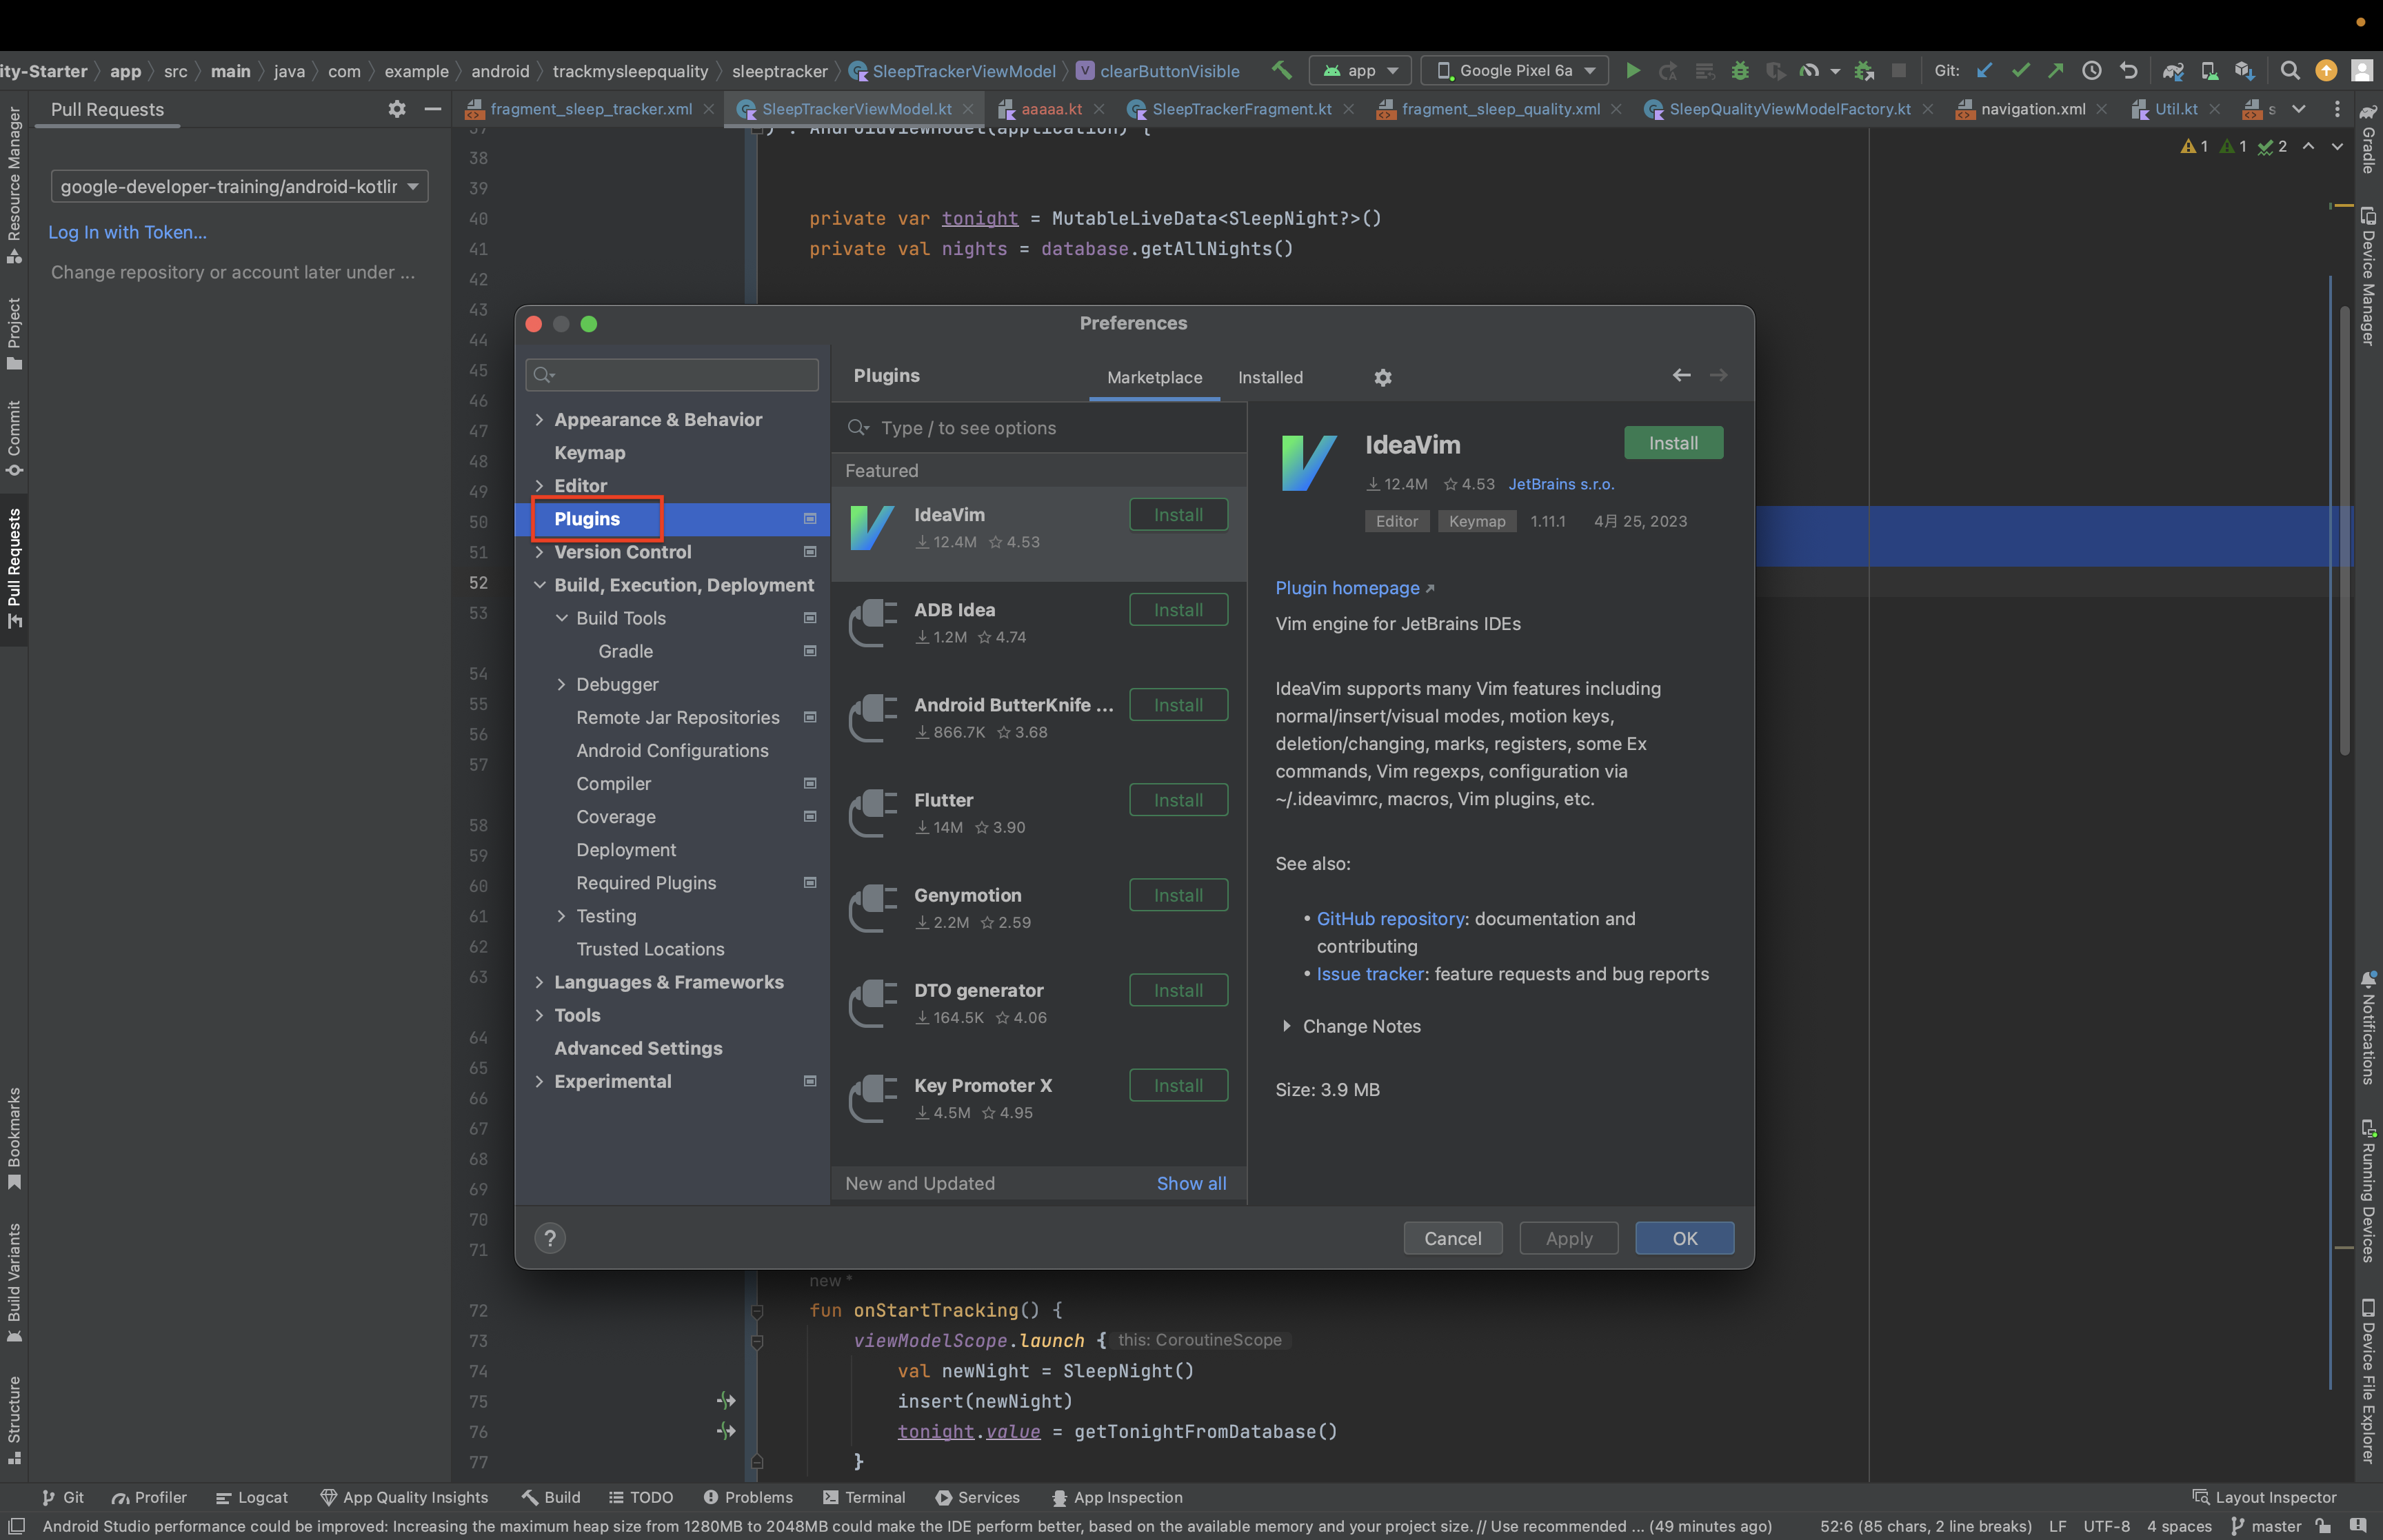
Task: Hide the Pull Requests panel with minus icon
Action: click(x=433, y=109)
